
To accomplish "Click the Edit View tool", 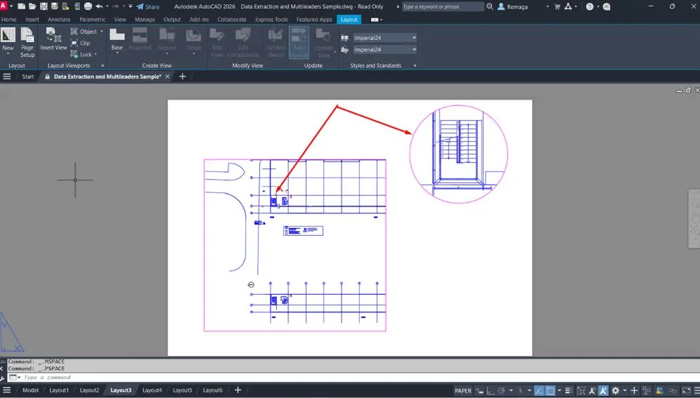I will click(217, 42).
